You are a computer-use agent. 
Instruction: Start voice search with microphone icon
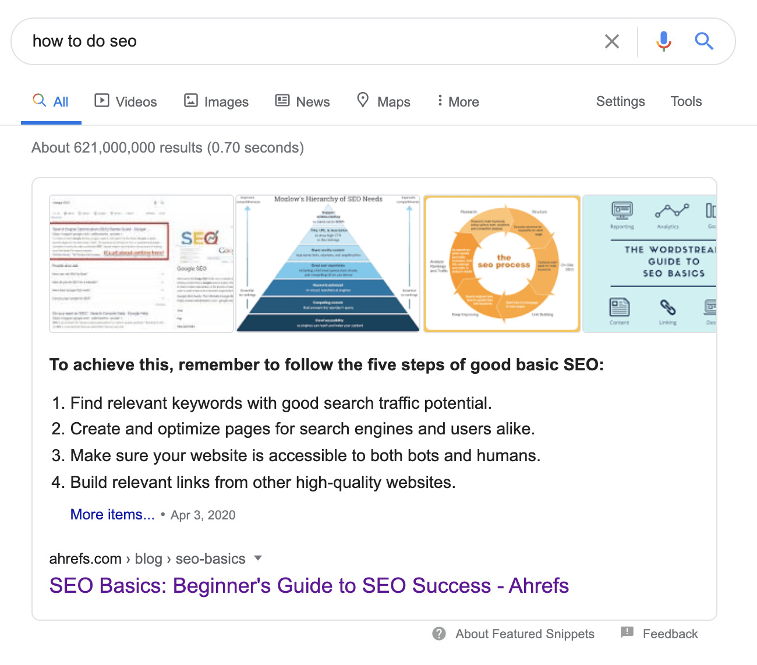pyautogui.click(x=663, y=41)
